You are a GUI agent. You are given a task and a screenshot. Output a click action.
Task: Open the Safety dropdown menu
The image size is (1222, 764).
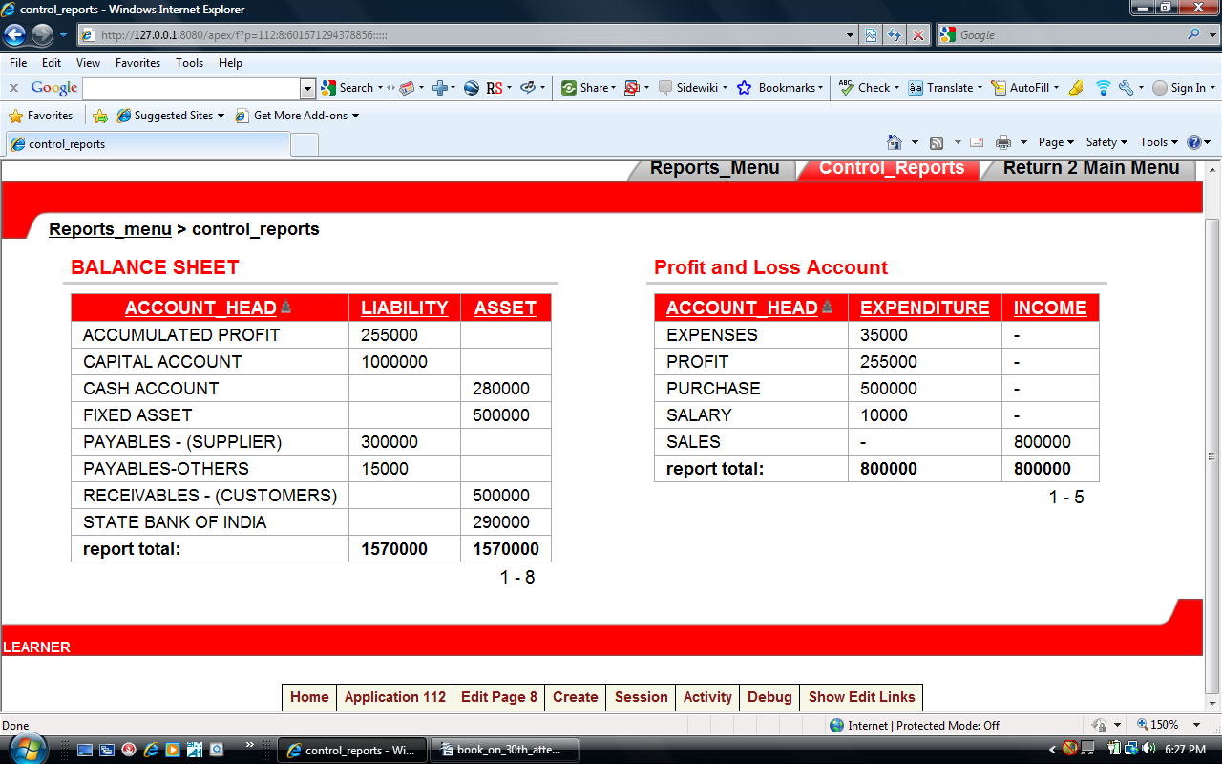tap(1106, 142)
